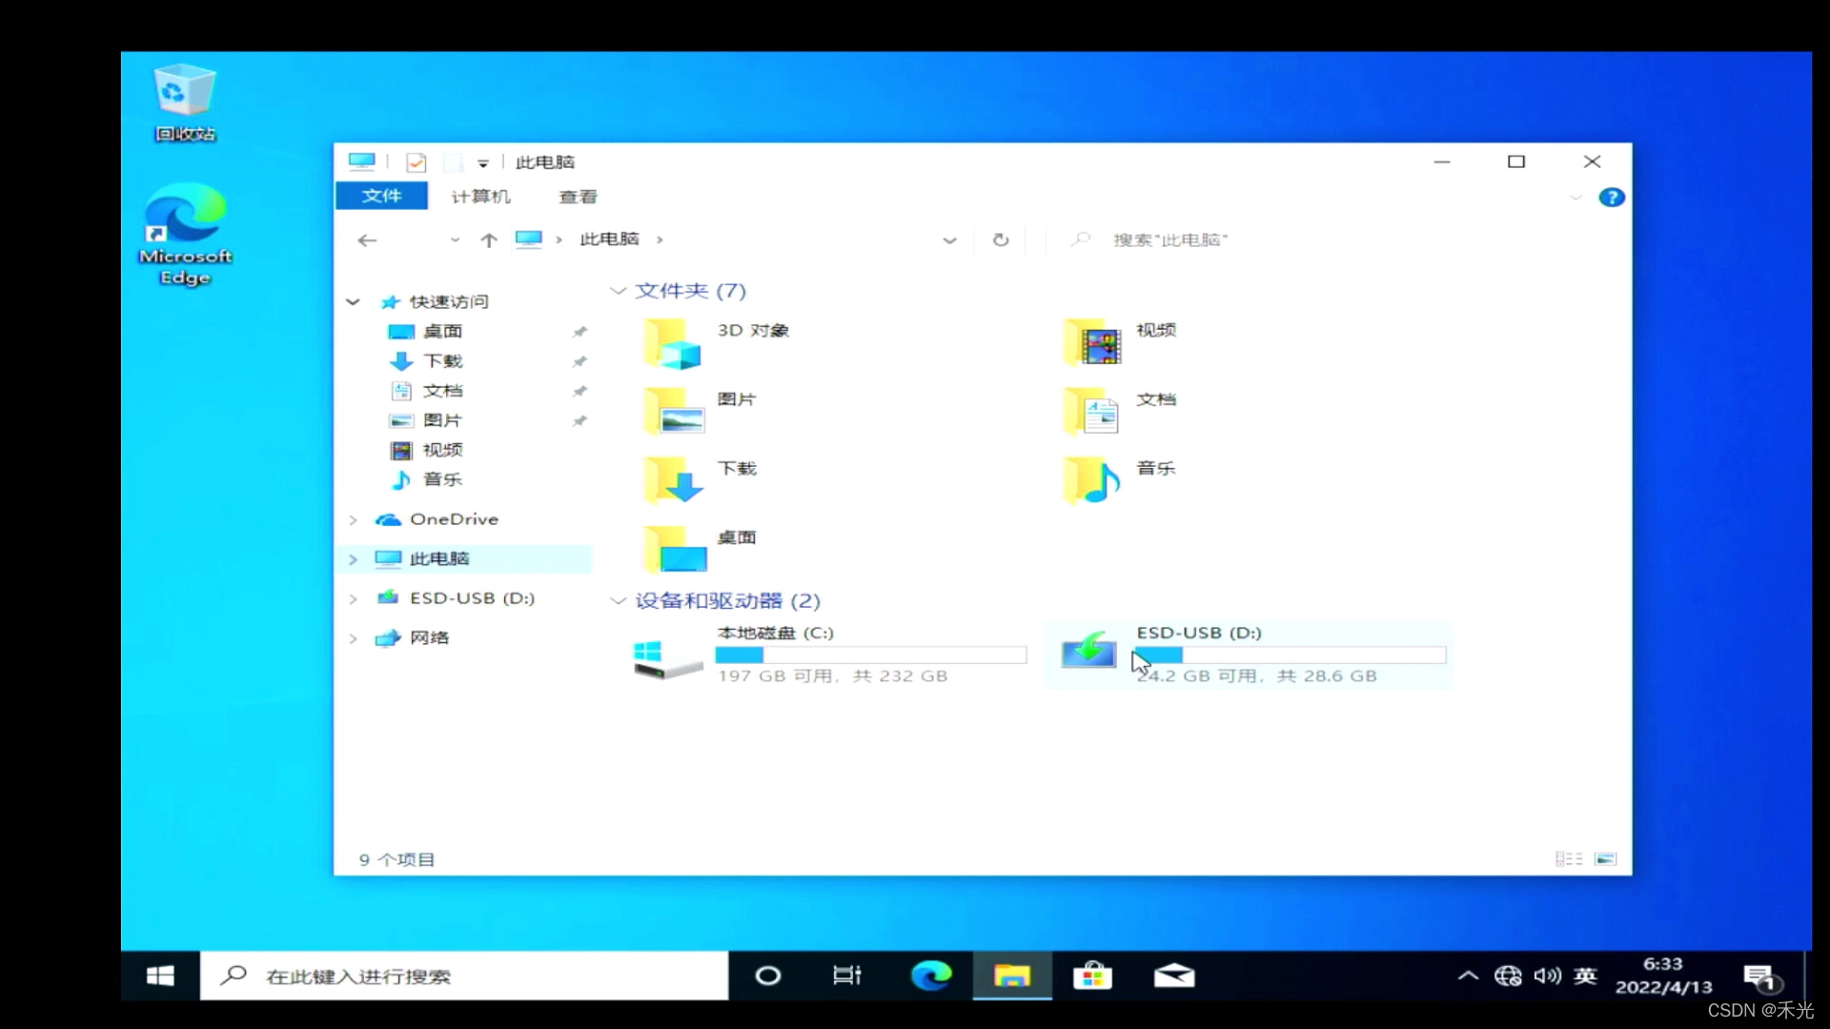Open the 图片 folder
The image size is (1830, 1029).
tap(672, 413)
